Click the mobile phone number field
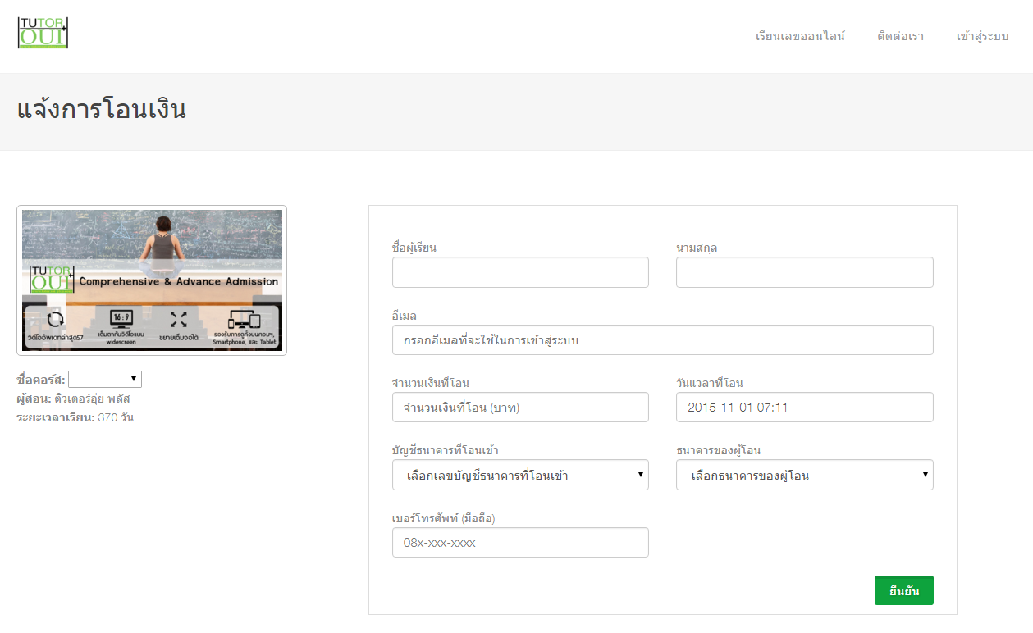Viewport: 1033px width, 633px height. [x=520, y=543]
